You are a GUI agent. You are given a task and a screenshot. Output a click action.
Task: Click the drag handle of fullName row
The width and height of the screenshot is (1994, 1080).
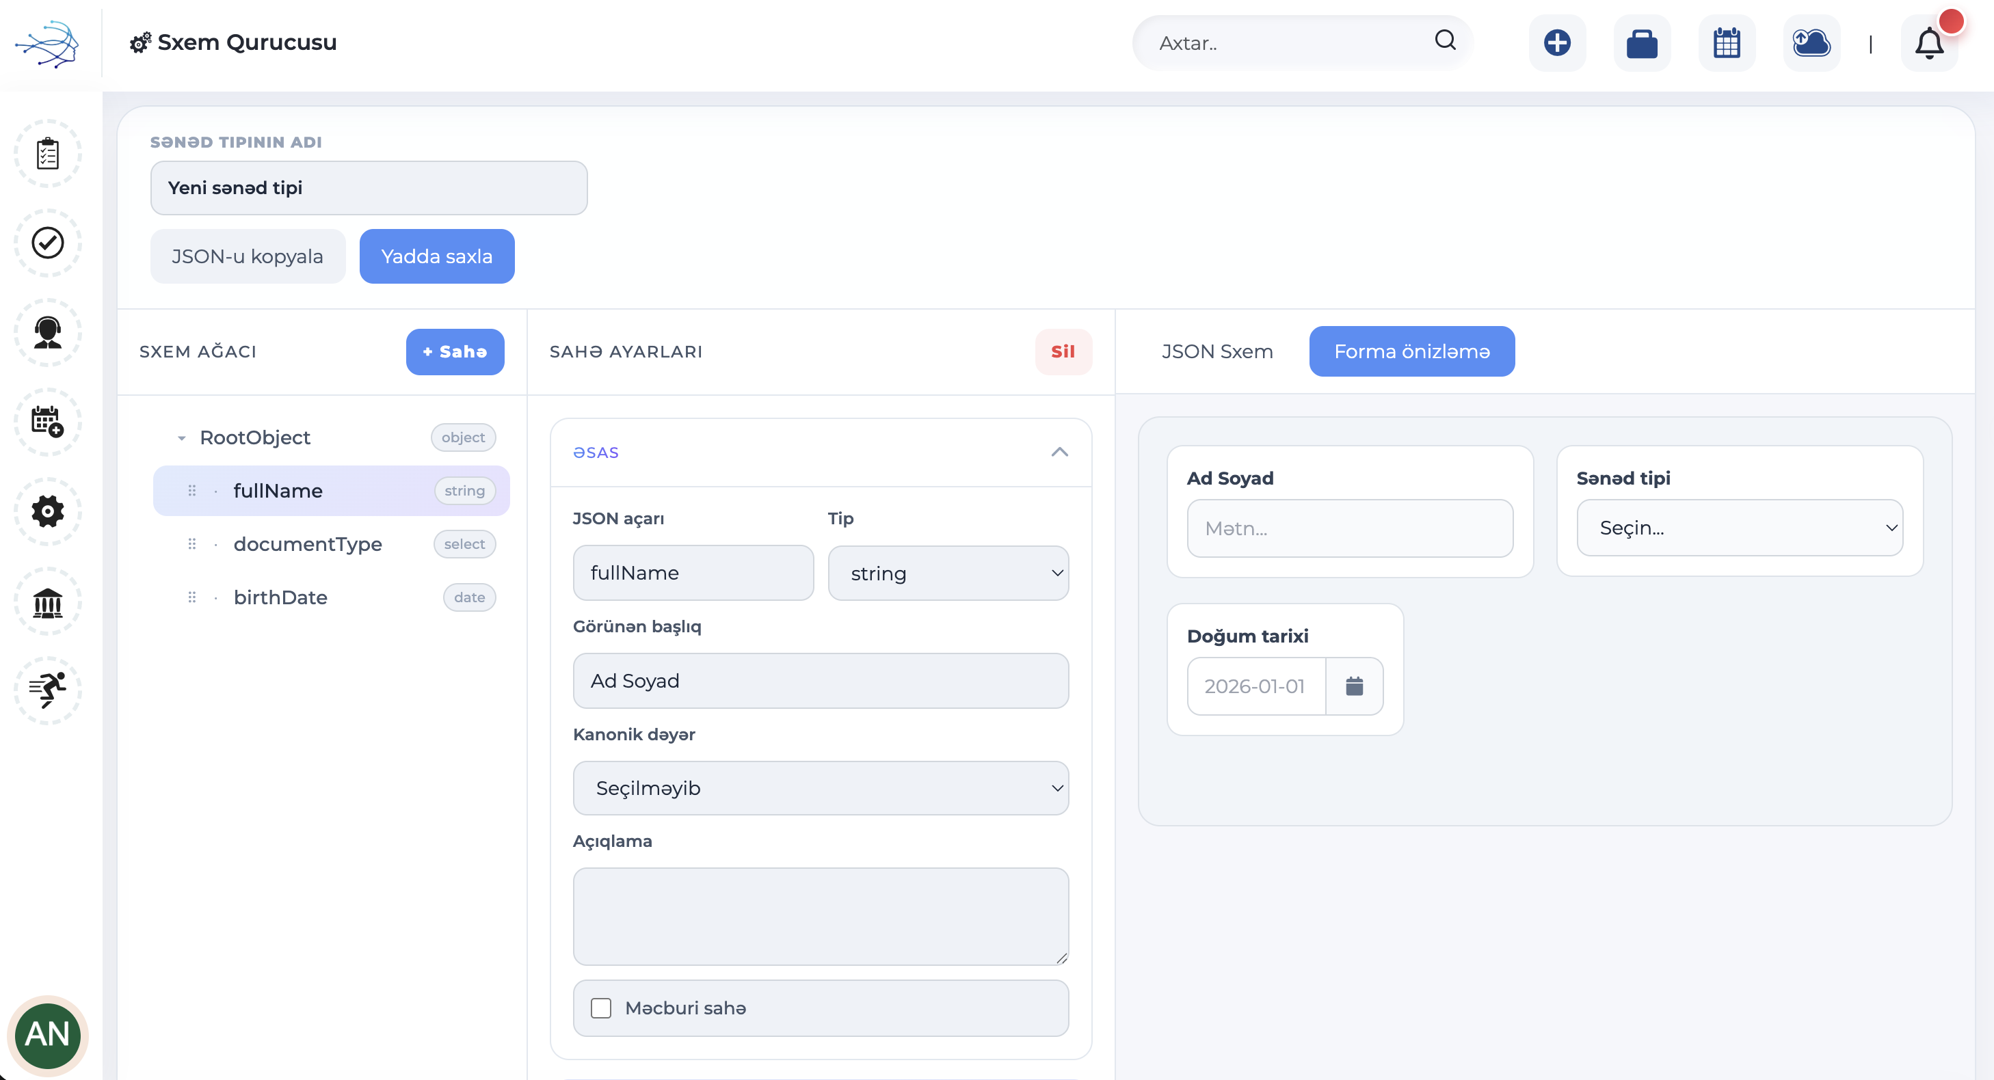pyautogui.click(x=192, y=491)
